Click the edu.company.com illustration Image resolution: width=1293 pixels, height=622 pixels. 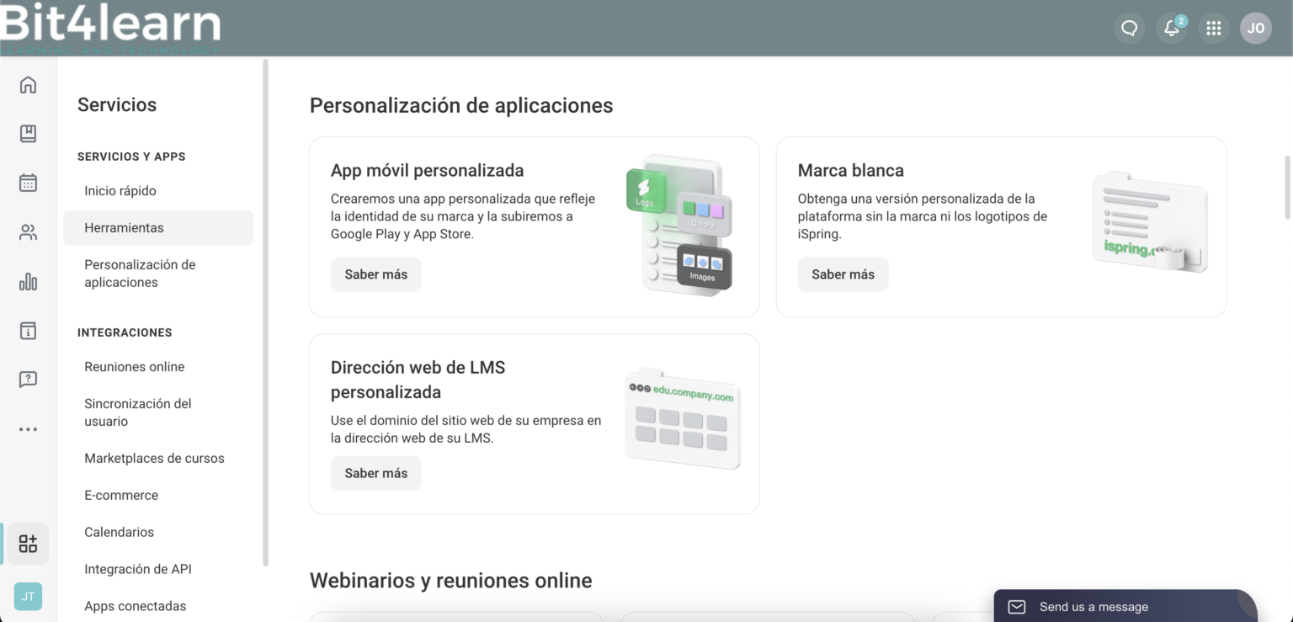coord(683,418)
